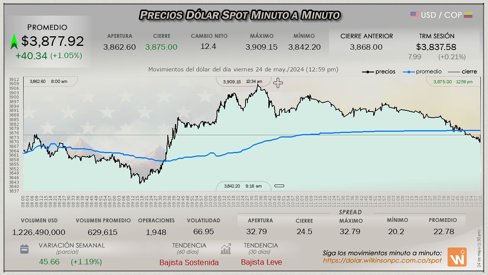This screenshot has height=275, width=488.
Task: Click the orange Wilkinson W logo
Action: click(457, 257)
